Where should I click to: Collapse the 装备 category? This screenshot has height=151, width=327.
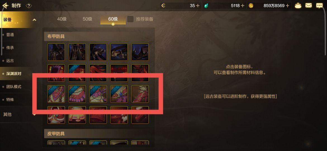34,20
